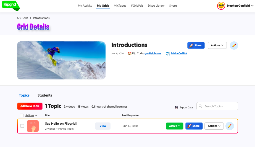
Task: Click the Flipgrid logo
Action: click(x=10, y=5)
